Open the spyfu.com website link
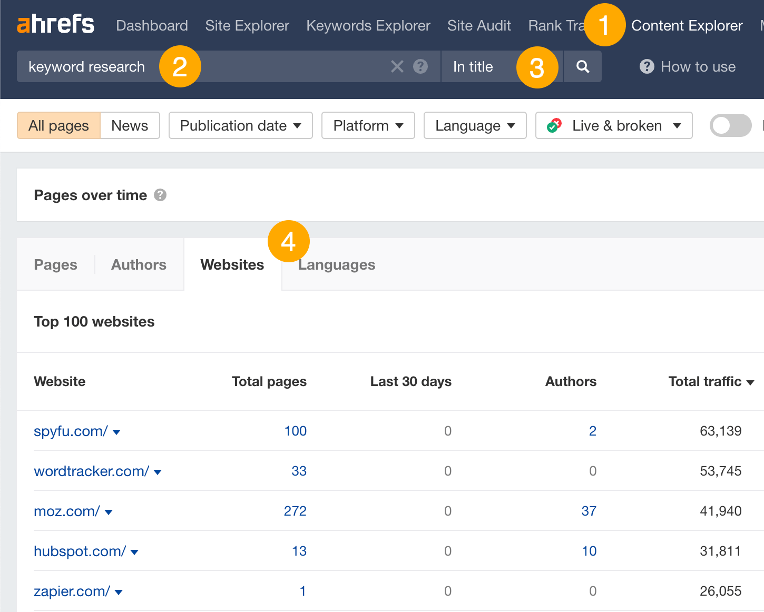 pyautogui.click(x=70, y=431)
